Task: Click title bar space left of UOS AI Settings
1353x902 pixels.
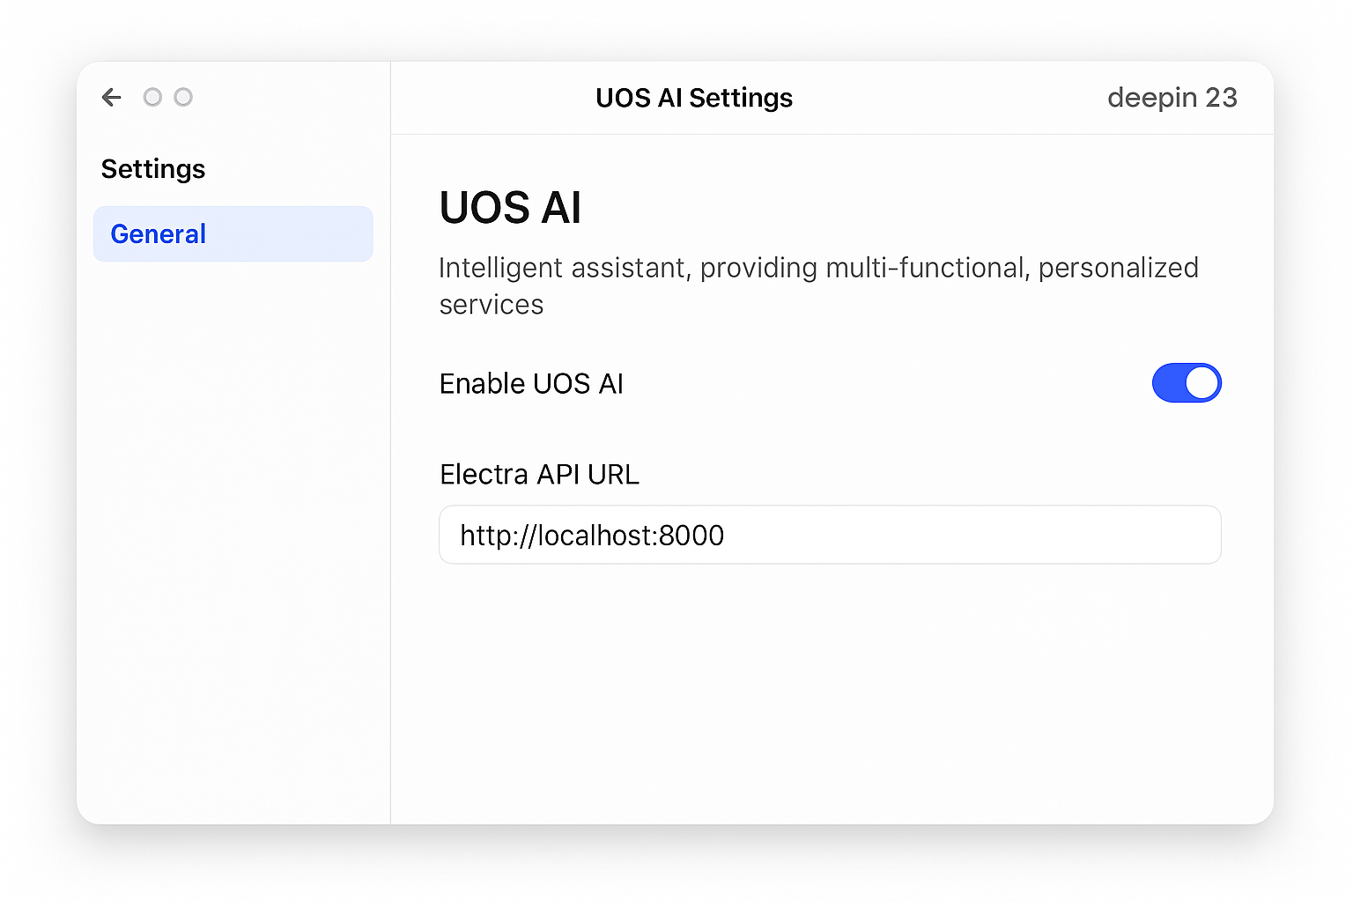Action: pyautogui.click(x=493, y=98)
